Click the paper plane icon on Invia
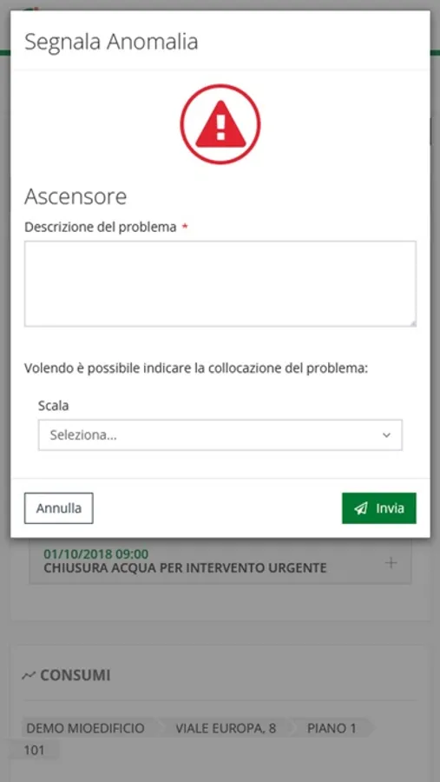Viewport: 440px width, 782px height. (361, 508)
